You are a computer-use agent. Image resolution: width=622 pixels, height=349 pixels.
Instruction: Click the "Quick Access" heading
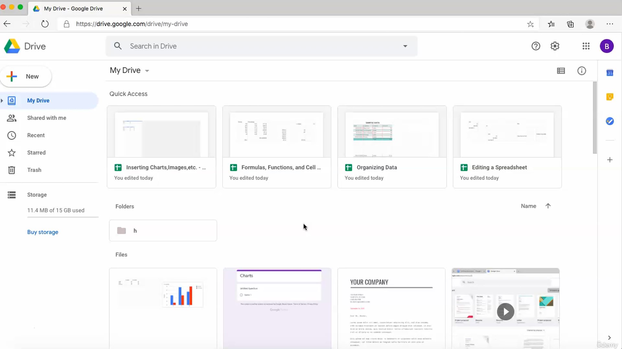pyautogui.click(x=128, y=94)
